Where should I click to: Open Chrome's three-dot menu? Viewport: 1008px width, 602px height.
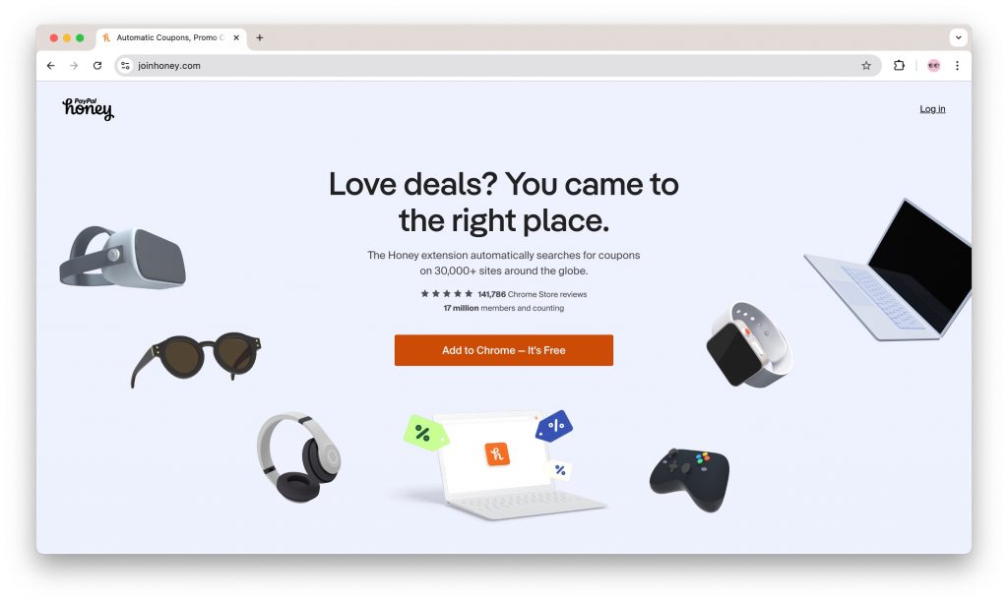click(x=957, y=66)
